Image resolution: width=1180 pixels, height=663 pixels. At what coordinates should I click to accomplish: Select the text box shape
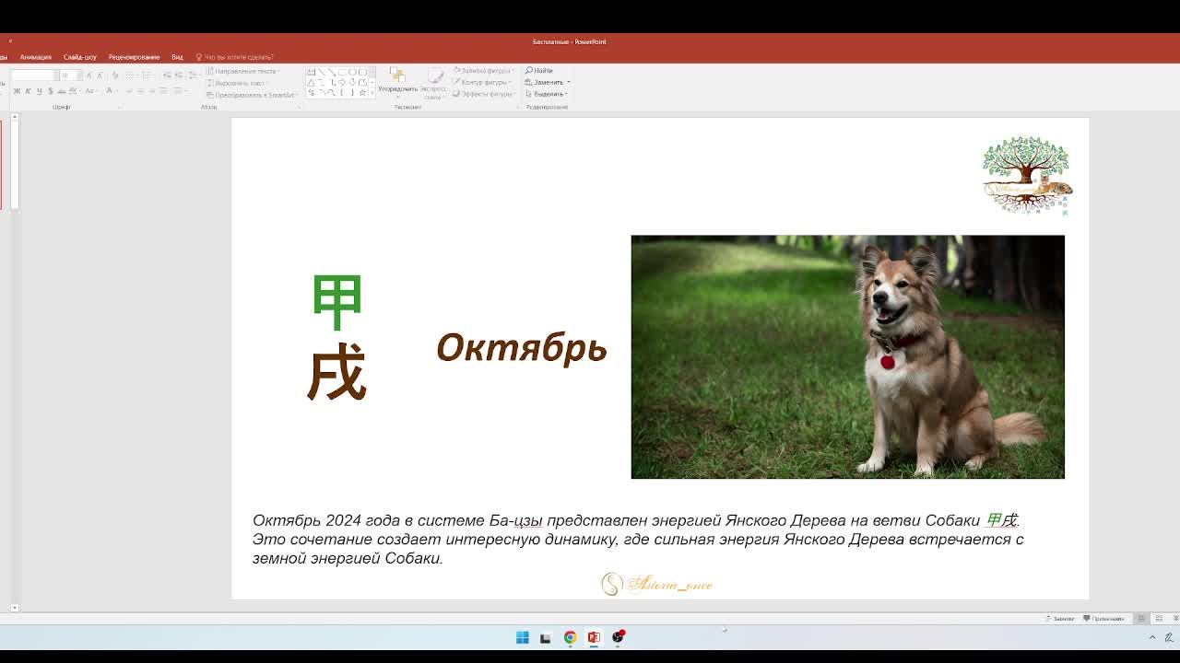point(312,72)
